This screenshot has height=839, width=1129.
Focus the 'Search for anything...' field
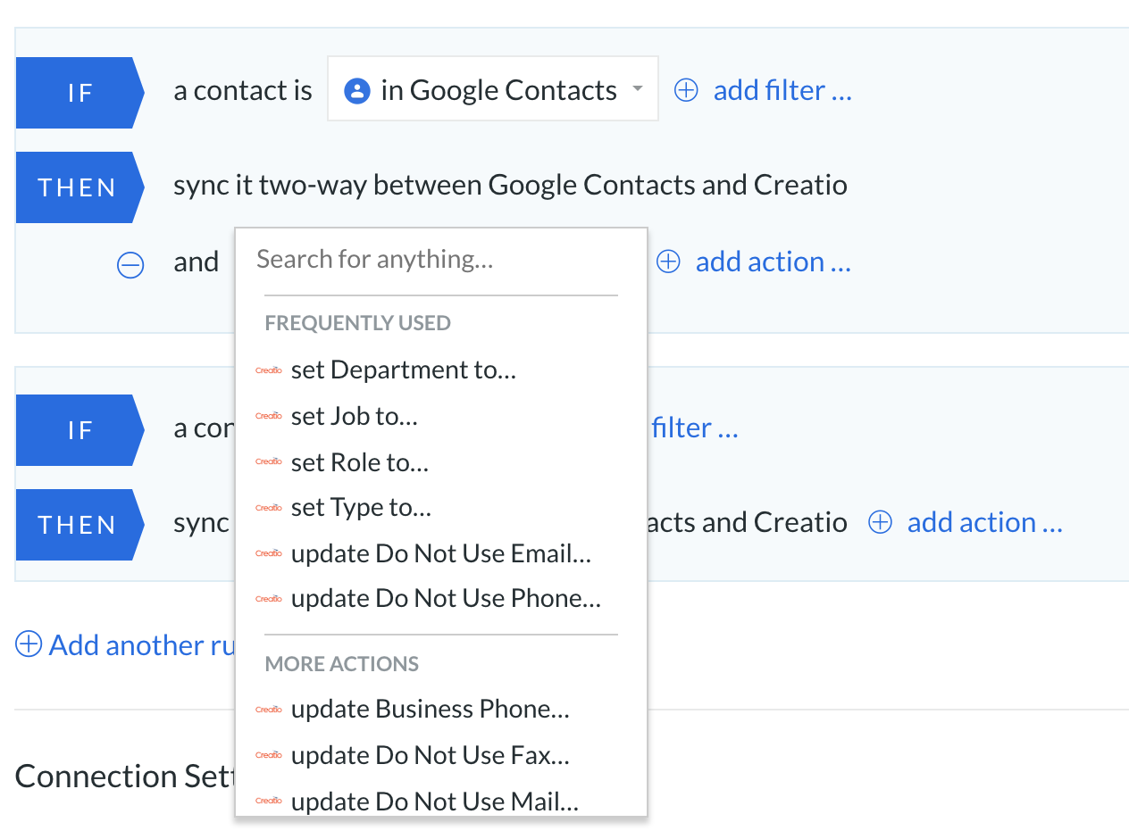point(440,260)
